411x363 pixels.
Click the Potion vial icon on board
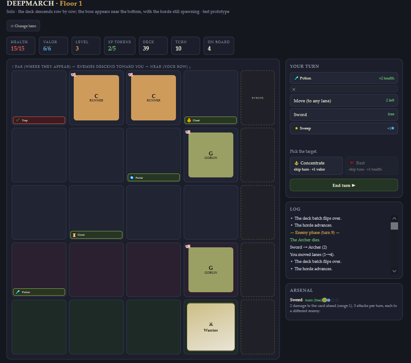pyautogui.click(x=18, y=292)
